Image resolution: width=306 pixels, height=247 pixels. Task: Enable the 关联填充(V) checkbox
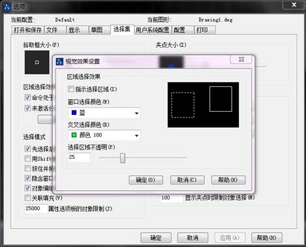point(27,198)
